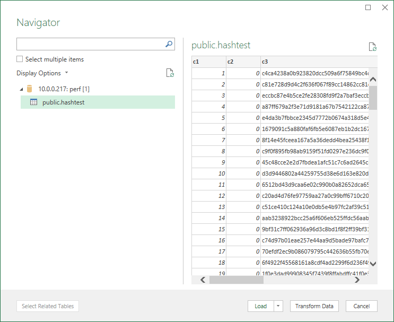This screenshot has width=394, height=322.
Task: Collapse the 10.0.0.217: perf node
Action: pos(21,89)
